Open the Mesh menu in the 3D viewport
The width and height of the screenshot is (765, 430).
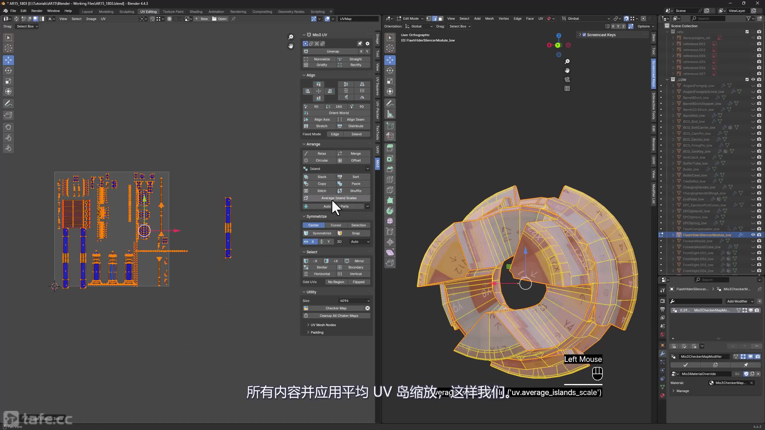489,19
